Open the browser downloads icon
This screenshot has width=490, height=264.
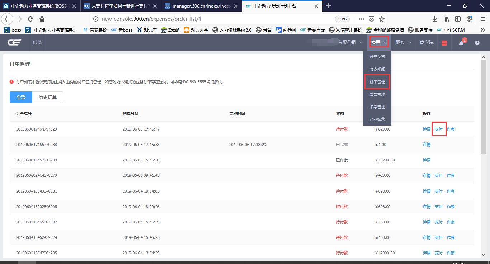coord(434,19)
